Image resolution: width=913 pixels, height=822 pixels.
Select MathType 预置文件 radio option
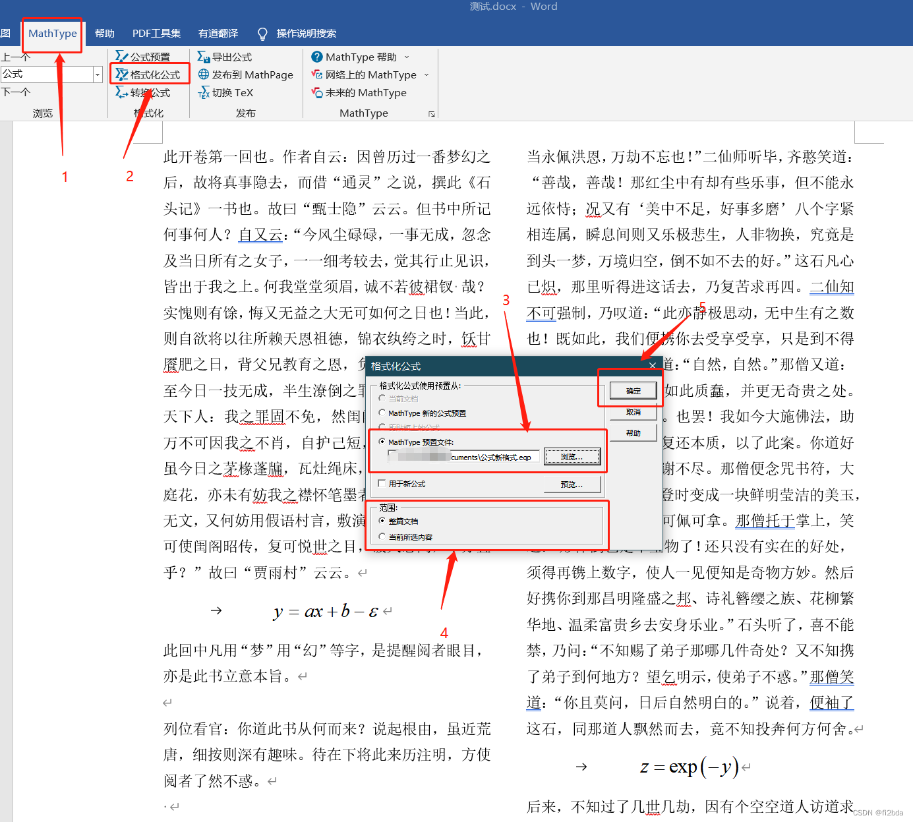point(382,442)
